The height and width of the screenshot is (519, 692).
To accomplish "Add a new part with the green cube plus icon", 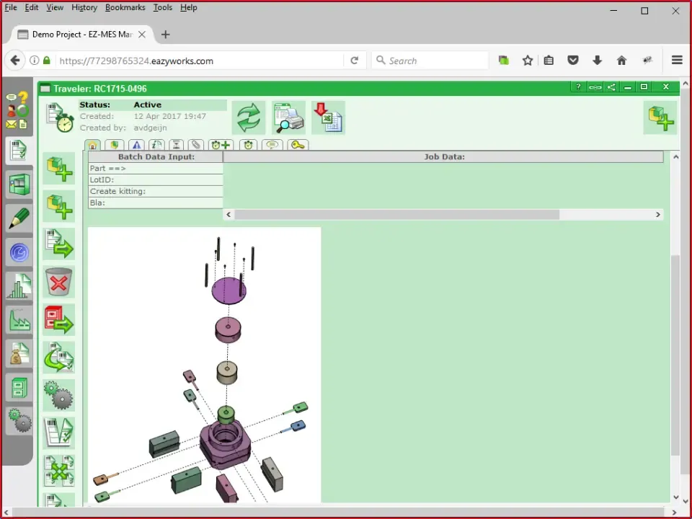I will pyautogui.click(x=58, y=168).
